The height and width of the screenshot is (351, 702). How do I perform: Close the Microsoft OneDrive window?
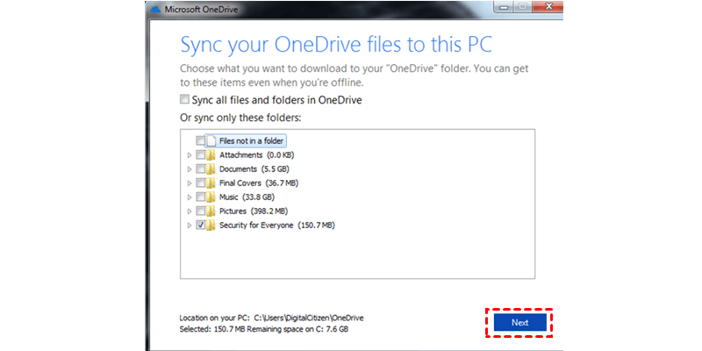coord(549,6)
